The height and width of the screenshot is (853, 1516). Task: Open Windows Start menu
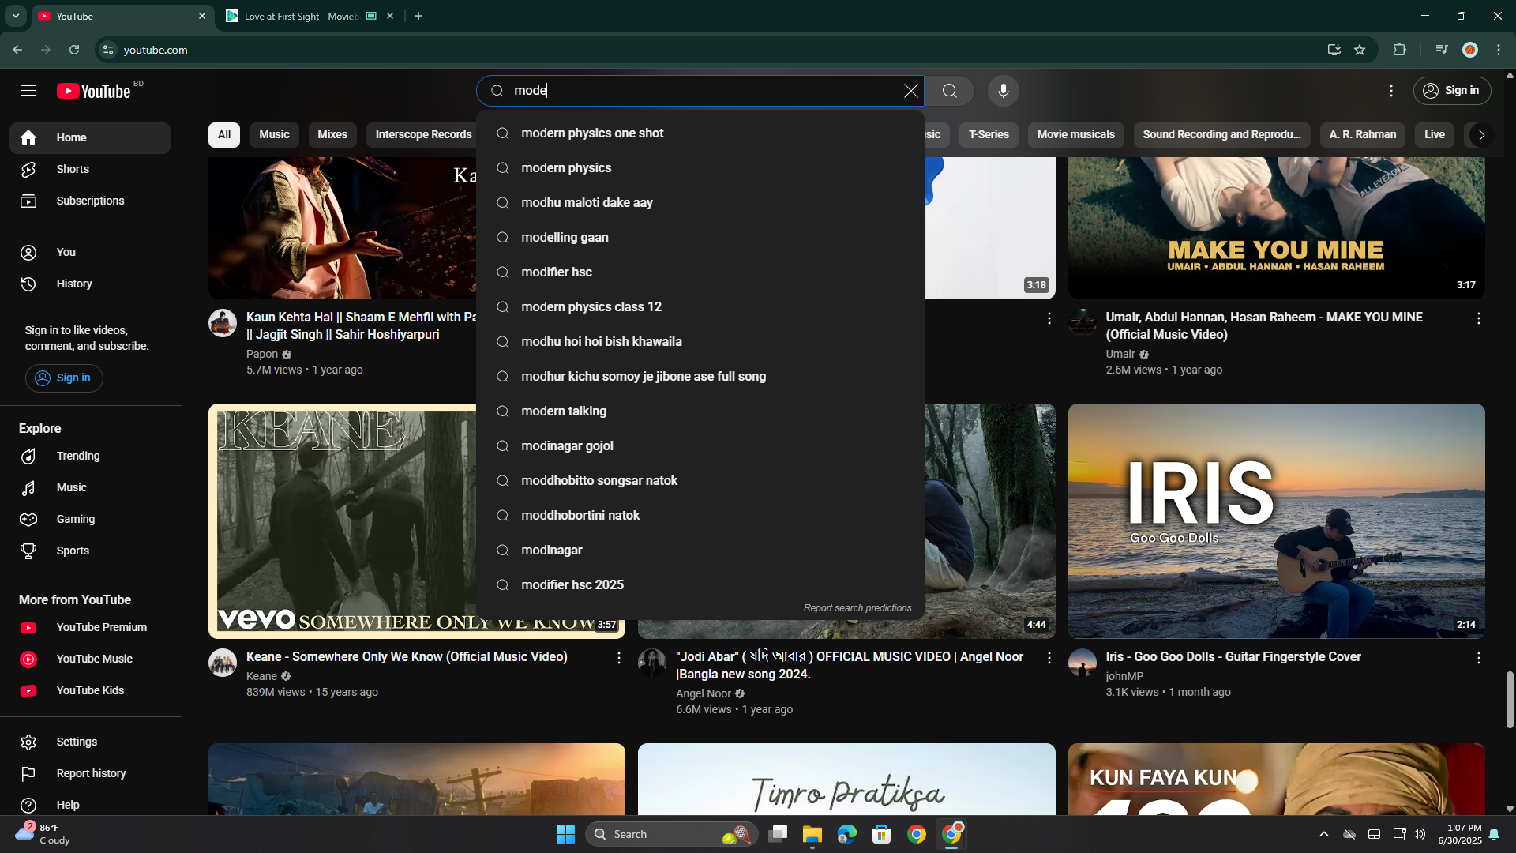[x=565, y=834]
